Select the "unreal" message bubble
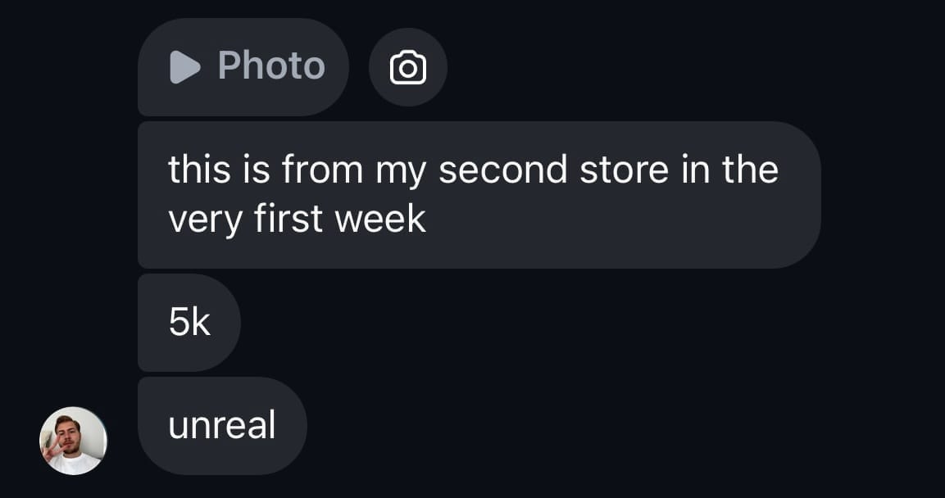Viewport: 945px width, 498px height. [x=222, y=426]
